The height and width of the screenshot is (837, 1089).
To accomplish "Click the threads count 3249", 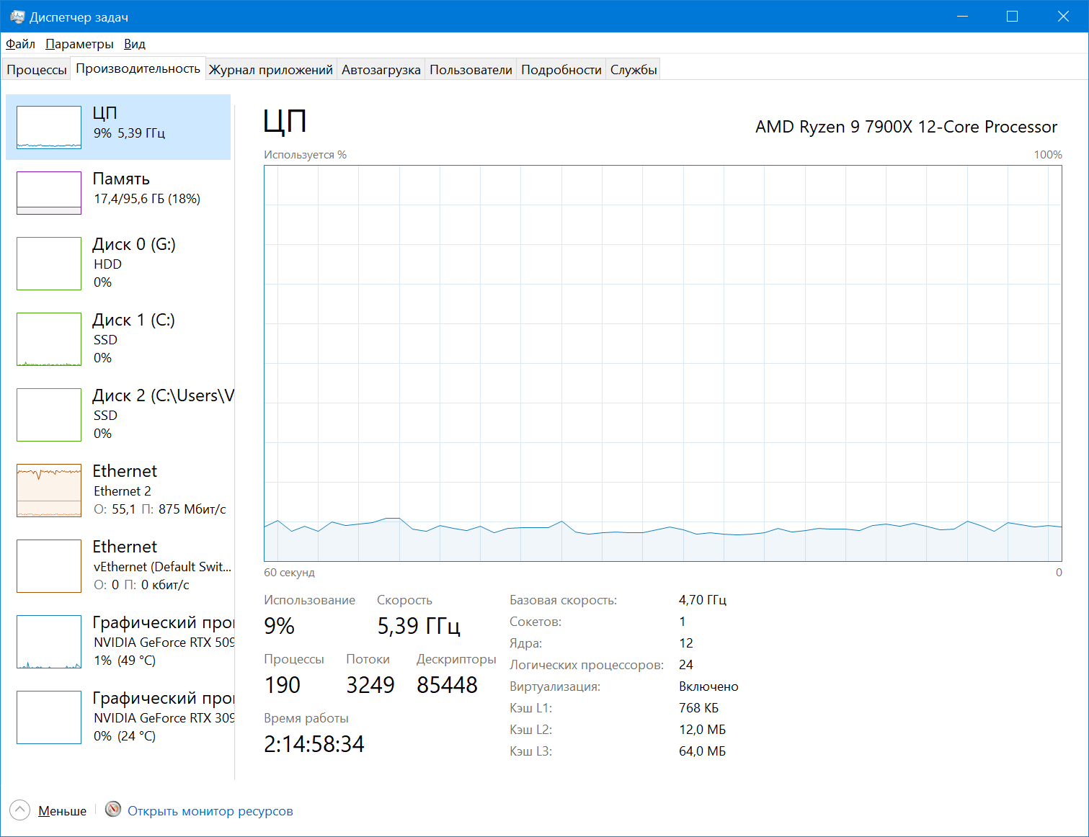I will 370,685.
